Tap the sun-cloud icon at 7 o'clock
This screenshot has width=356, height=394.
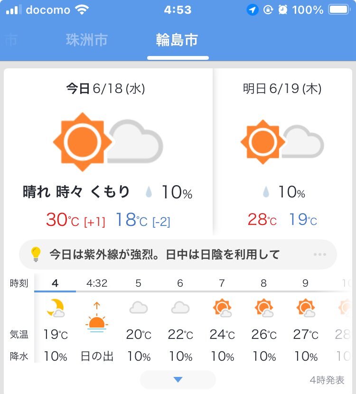222,308
